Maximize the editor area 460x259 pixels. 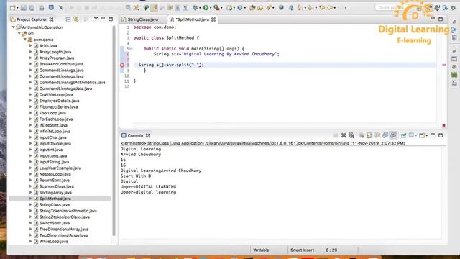click(x=441, y=19)
